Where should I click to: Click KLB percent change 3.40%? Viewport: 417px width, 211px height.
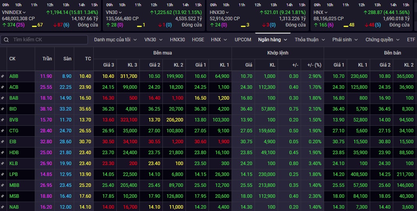[315, 164]
